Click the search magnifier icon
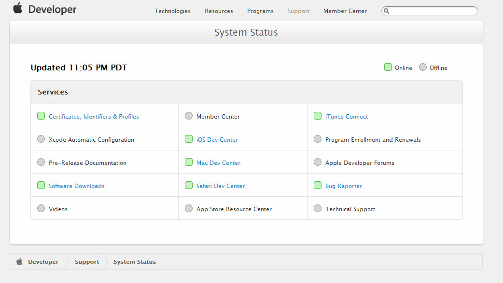 coord(387,11)
